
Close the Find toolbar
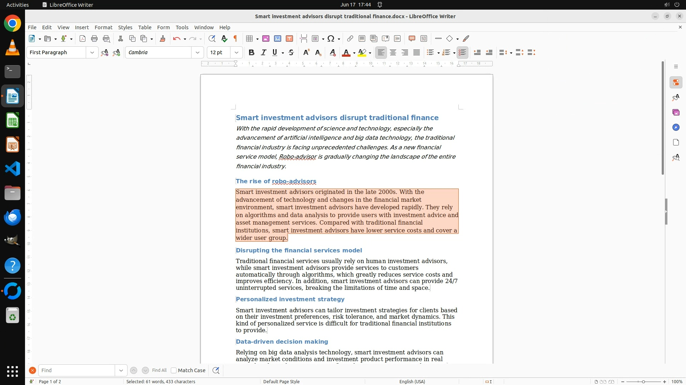[x=33, y=370]
